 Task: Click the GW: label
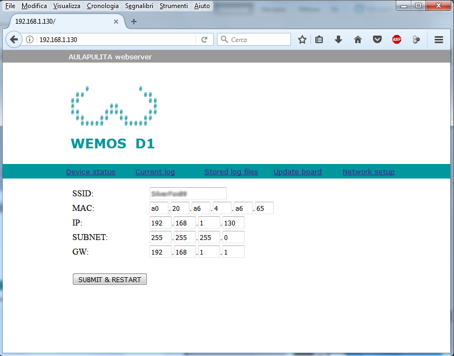tap(80, 251)
